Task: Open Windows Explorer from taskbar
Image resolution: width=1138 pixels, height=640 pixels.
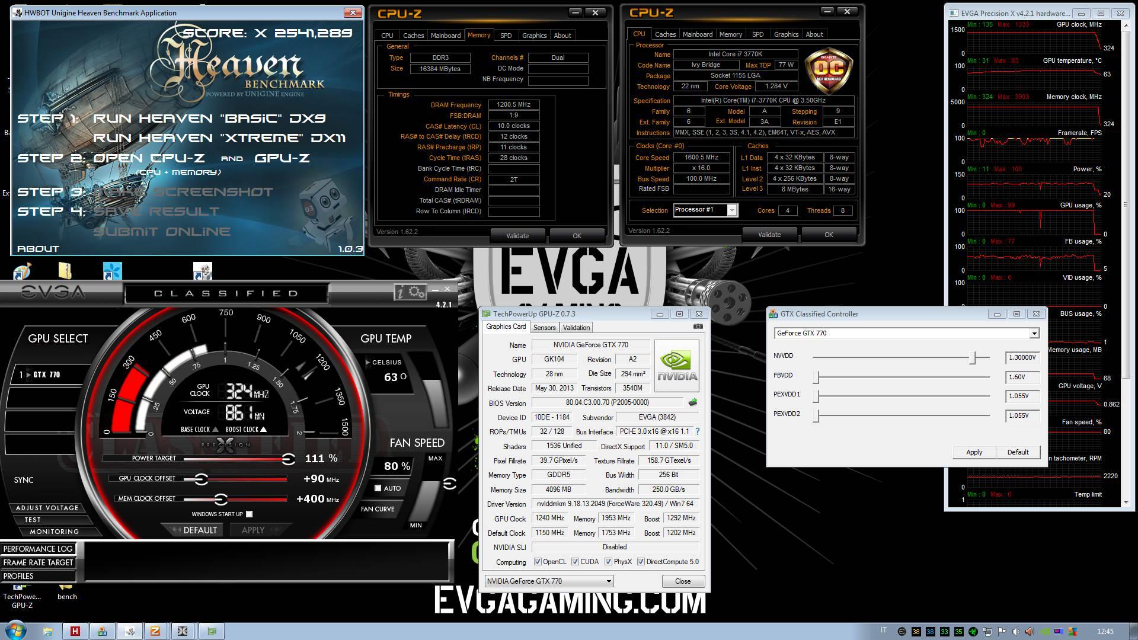Action: 48,631
